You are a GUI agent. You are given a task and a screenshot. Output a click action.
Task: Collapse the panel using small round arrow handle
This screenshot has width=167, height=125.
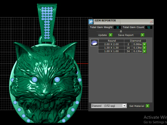click(x=121, y=31)
